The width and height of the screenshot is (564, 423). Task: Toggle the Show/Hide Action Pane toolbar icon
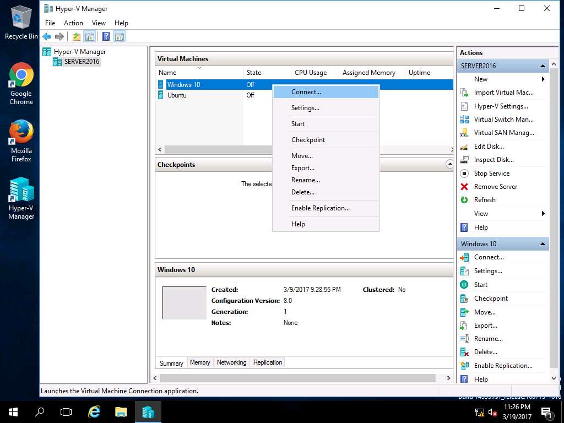(120, 36)
